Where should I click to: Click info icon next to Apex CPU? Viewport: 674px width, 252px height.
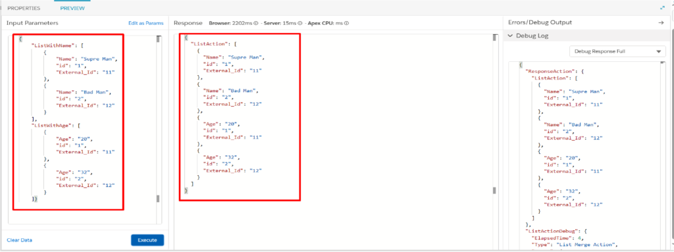click(x=346, y=23)
